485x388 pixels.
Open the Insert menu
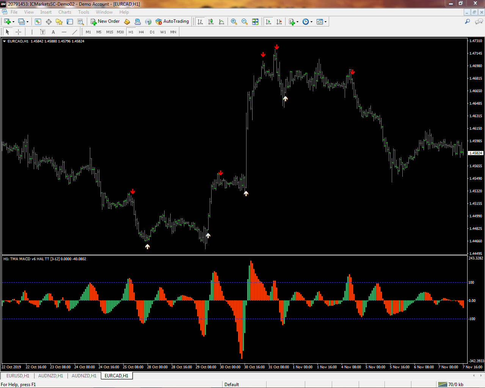(46, 12)
